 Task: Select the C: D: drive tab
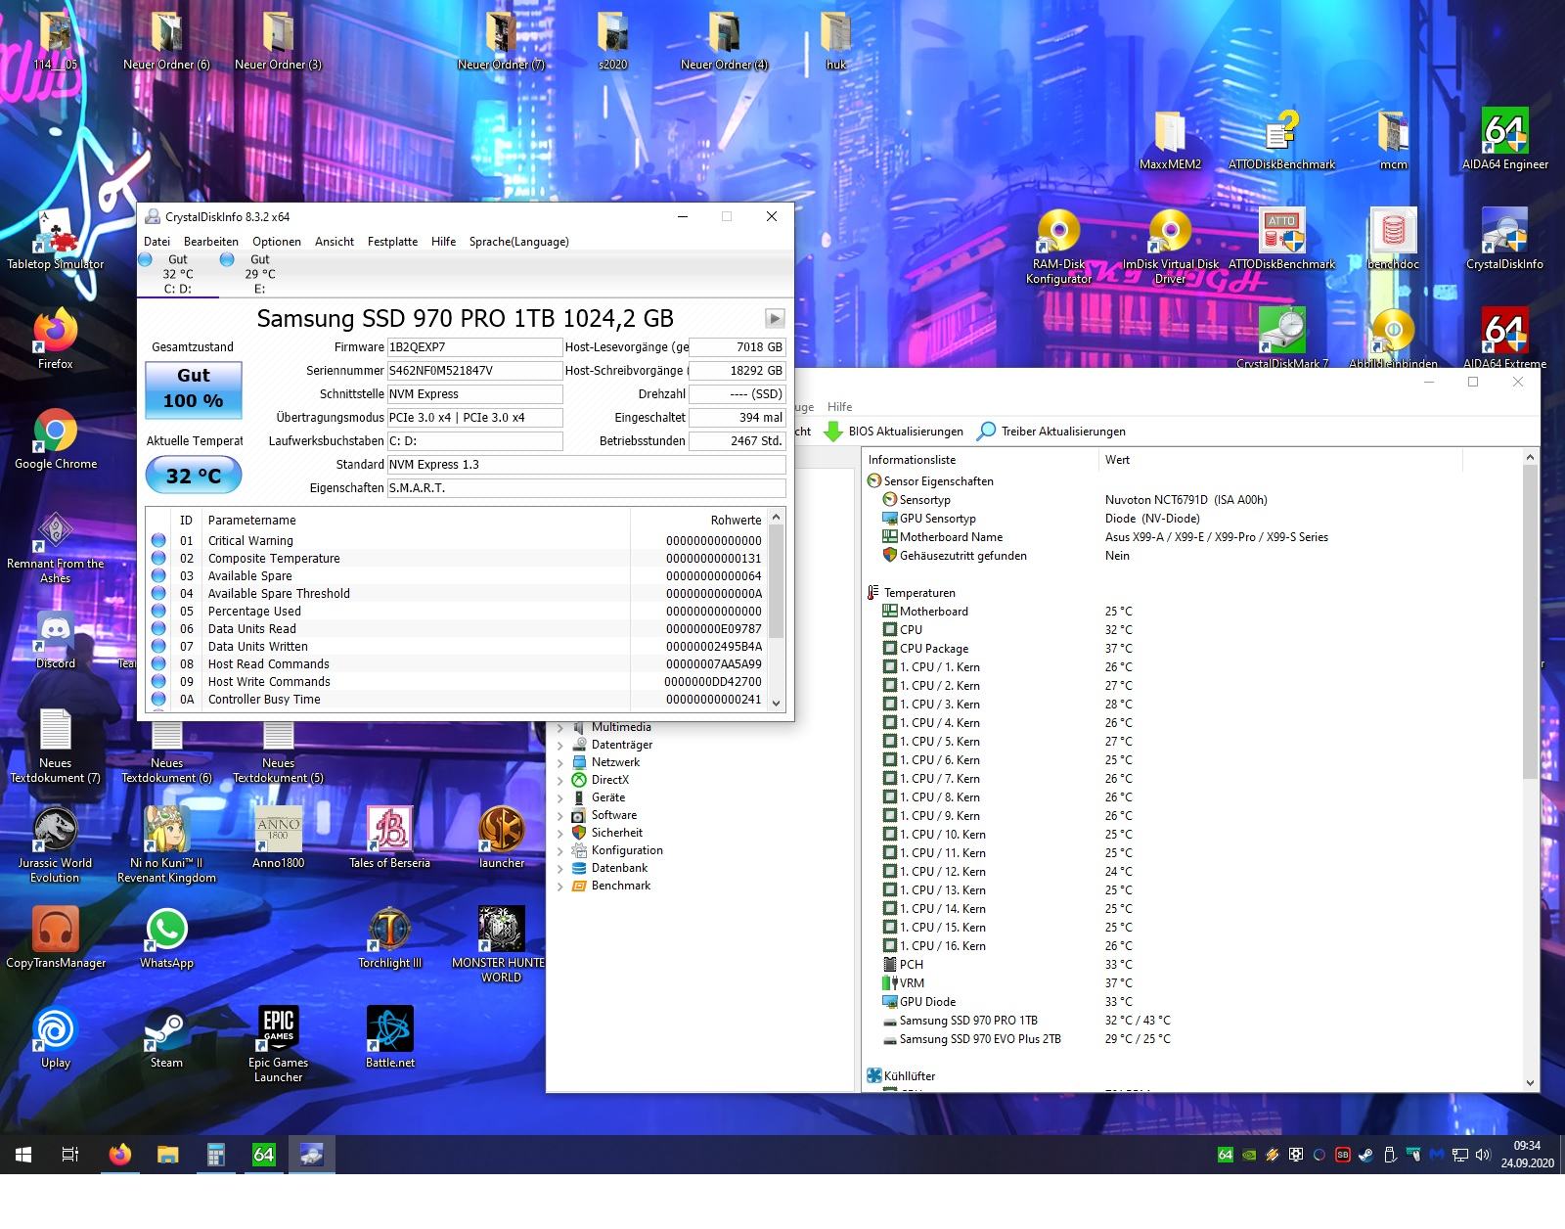(178, 274)
